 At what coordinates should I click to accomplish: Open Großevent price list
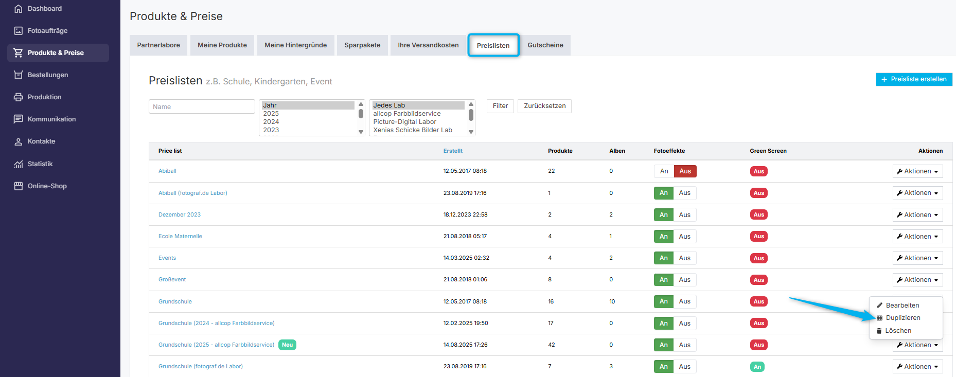tap(172, 280)
